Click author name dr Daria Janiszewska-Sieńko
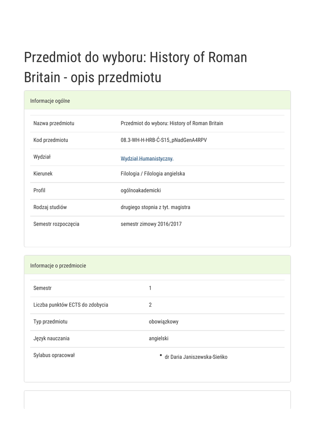The height and width of the screenshot is (446, 315). tap(196, 357)
